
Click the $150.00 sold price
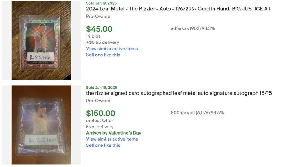tap(101, 113)
